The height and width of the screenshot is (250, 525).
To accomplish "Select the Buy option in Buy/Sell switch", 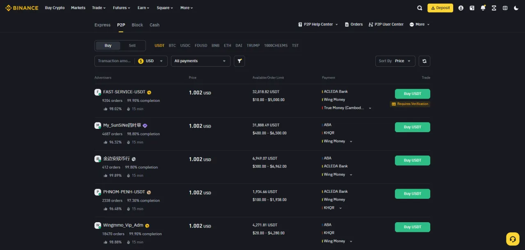I will point(107,45).
